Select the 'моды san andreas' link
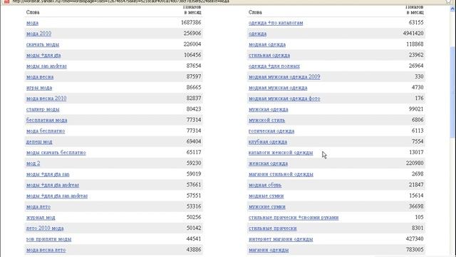This screenshot has width=456, height=257. pyautogui.click(x=46, y=66)
